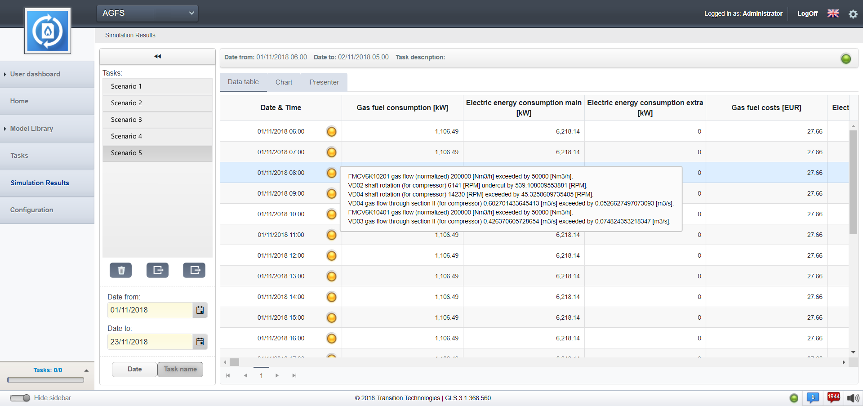Select the Date sort toggle button

(x=134, y=369)
